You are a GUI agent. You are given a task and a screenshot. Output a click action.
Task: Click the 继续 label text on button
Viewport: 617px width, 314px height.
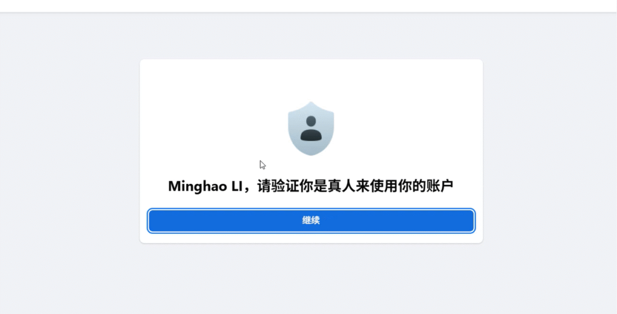(311, 221)
